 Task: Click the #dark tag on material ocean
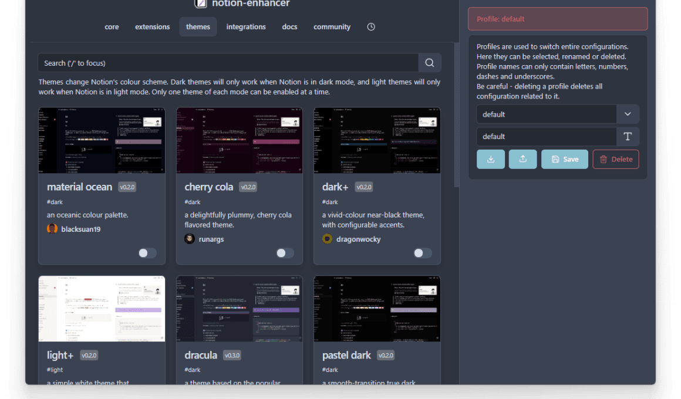55,202
